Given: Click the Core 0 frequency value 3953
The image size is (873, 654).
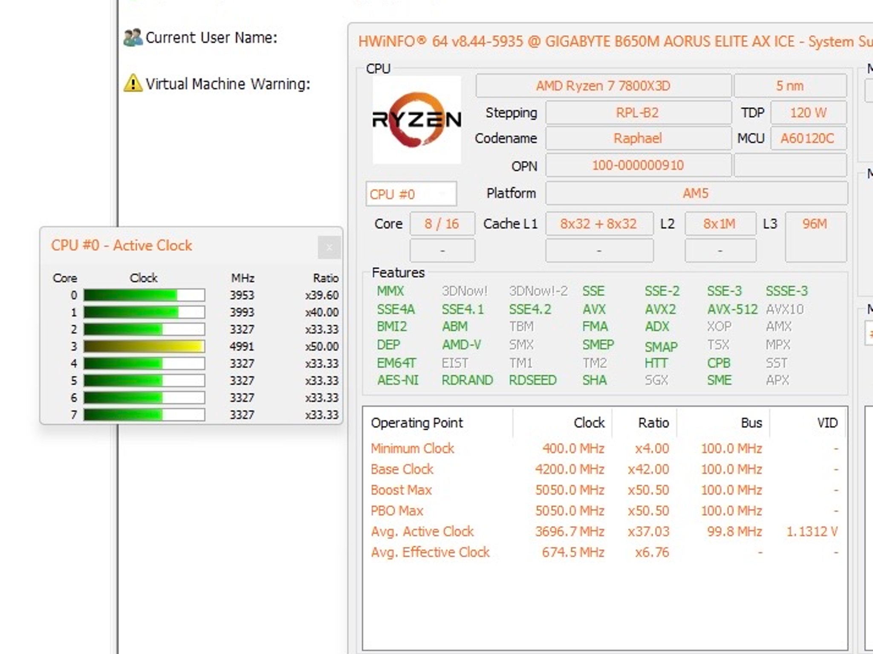Looking at the screenshot, I should tap(242, 295).
